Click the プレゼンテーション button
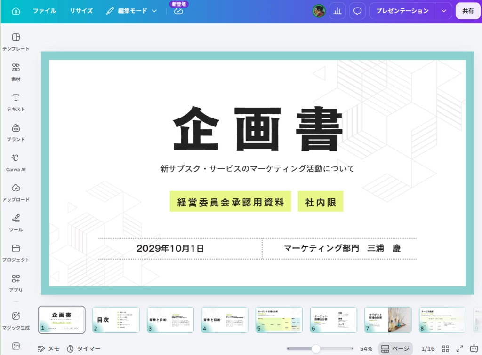The width and height of the screenshot is (482, 355). 402,11
